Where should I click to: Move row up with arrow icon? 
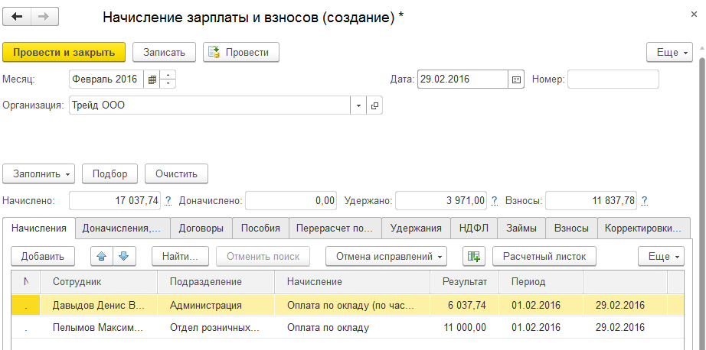pyautogui.click(x=101, y=256)
